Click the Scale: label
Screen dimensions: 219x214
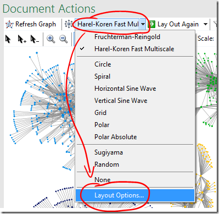(206, 39)
